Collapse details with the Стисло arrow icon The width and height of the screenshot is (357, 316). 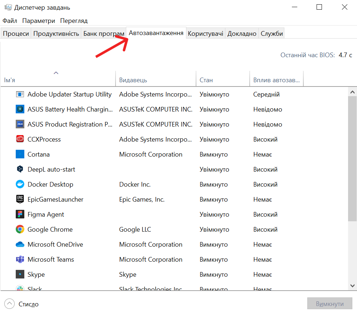[x=9, y=304]
